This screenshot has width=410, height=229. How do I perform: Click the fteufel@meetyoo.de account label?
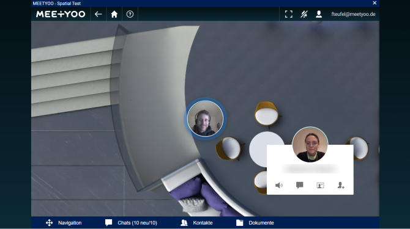point(353,14)
